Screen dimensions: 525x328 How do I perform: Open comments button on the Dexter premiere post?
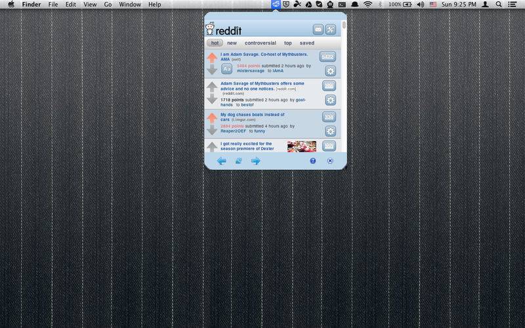coord(329,146)
